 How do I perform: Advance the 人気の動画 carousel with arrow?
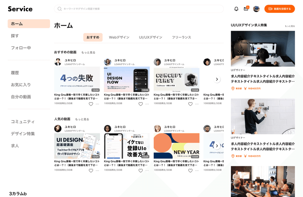(217, 146)
